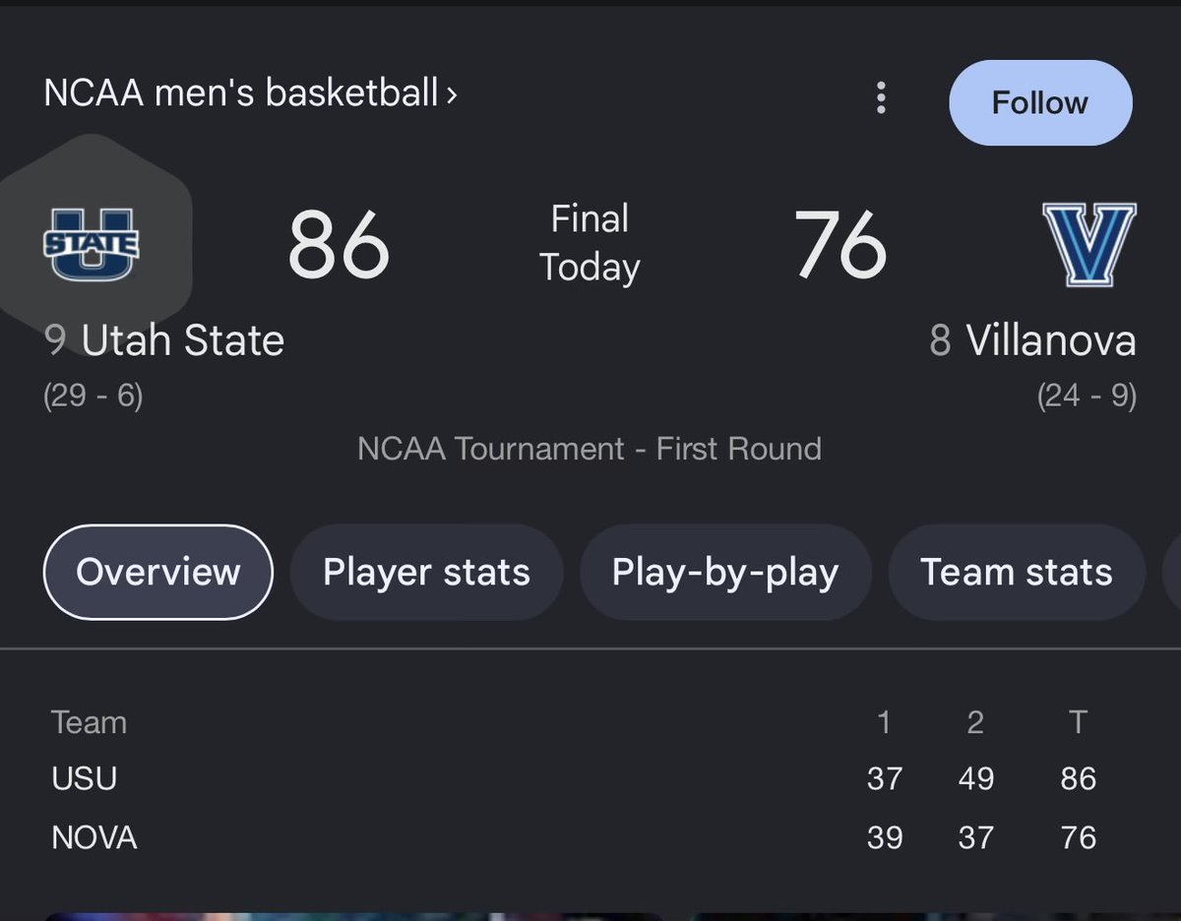
Task: Tap the Villanova team name
Action: pyautogui.click(x=1050, y=341)
